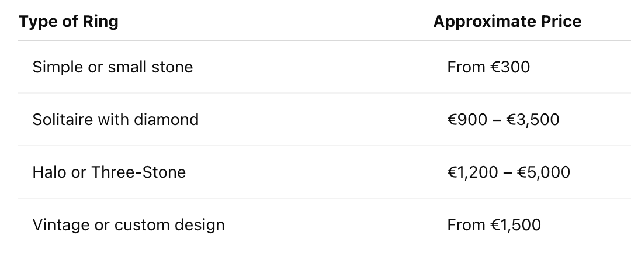Select the 'From €300' price cell
Viewport: 631px width, 256px height.
[488, 67]
